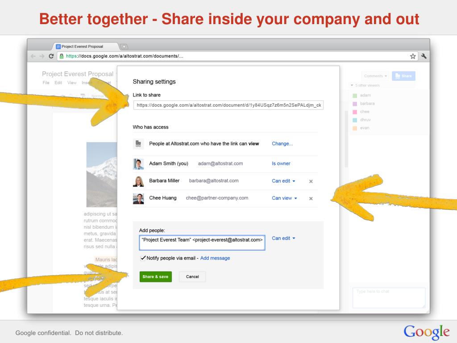457x343 pixels.
Task: Open a new tab with the plus button
Action: click(124, 46)
